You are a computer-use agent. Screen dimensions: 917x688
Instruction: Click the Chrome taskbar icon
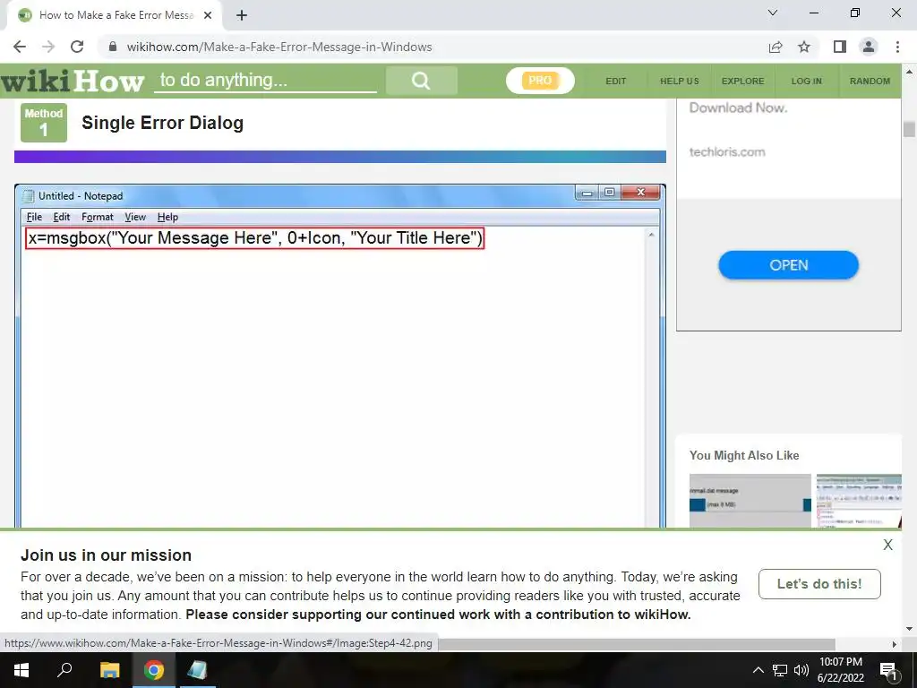153,670
